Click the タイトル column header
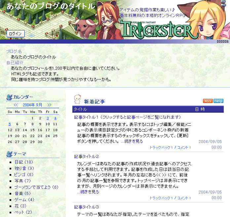The height and width of the screenshot is (217, 230). coord(80,109)
